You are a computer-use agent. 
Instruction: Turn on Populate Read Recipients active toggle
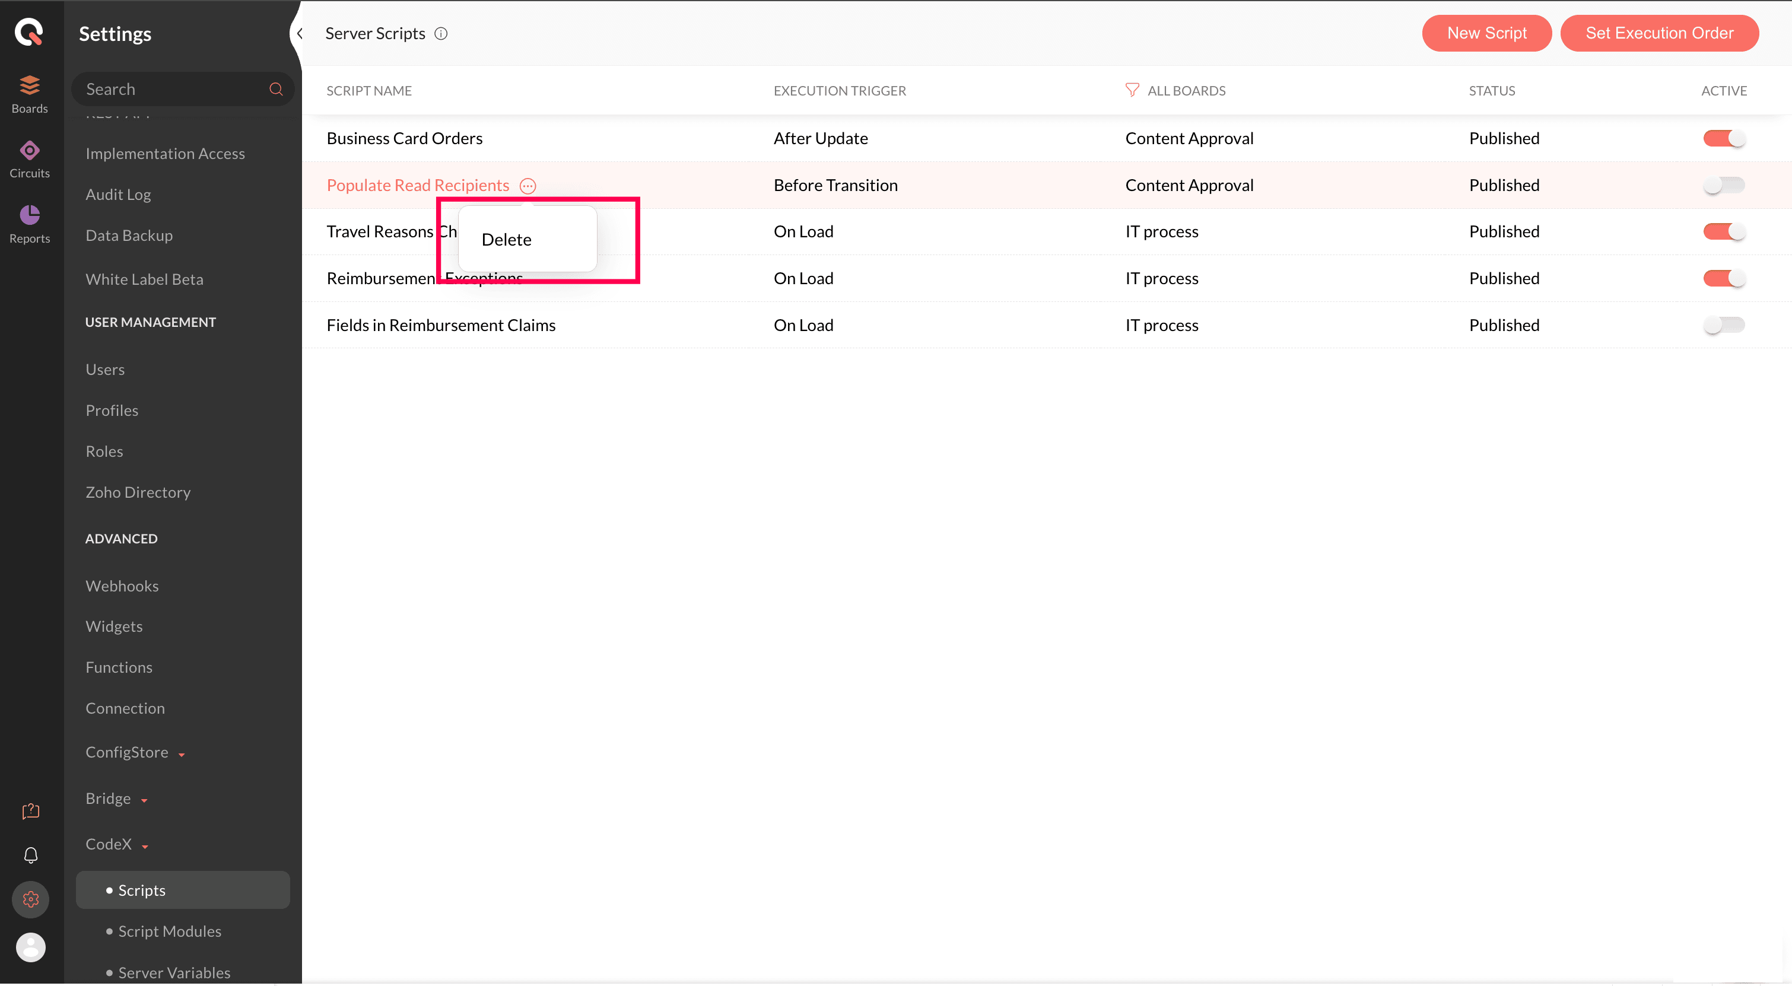(x=1724, y=185)
